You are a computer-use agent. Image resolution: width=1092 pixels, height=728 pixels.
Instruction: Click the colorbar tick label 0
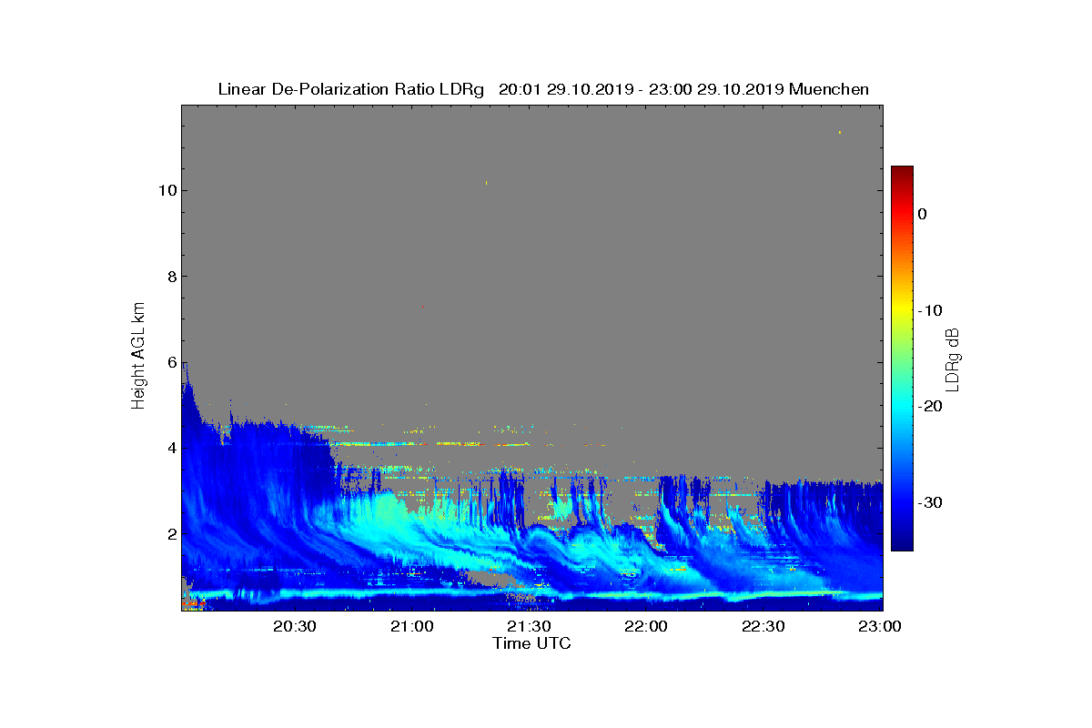click(x=922, y=214)
